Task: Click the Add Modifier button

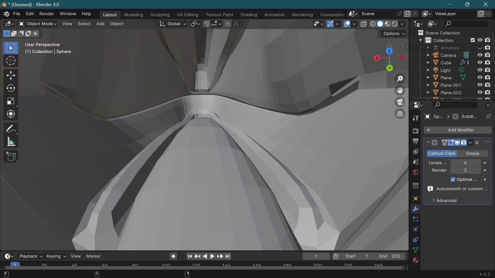Action: 458,130
